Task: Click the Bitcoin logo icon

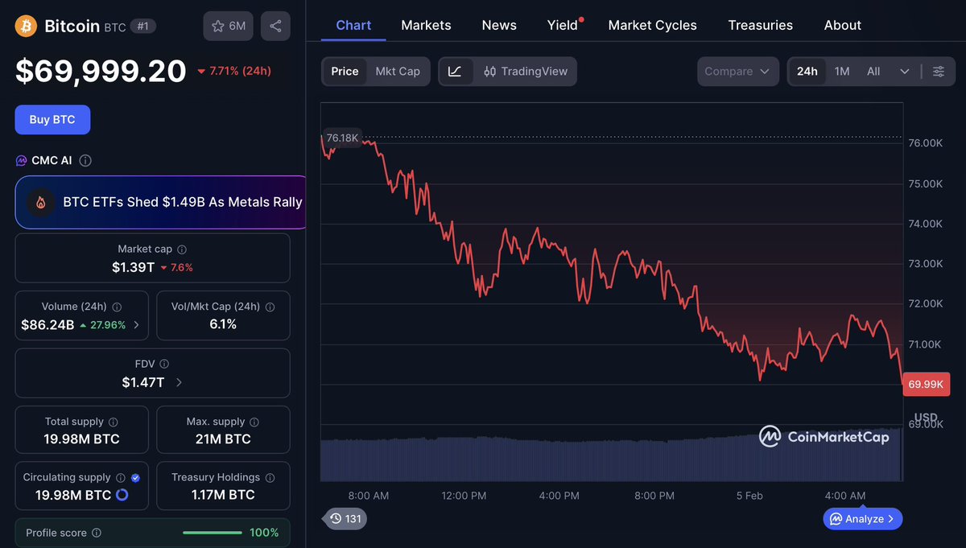Action: click(25, 25)
